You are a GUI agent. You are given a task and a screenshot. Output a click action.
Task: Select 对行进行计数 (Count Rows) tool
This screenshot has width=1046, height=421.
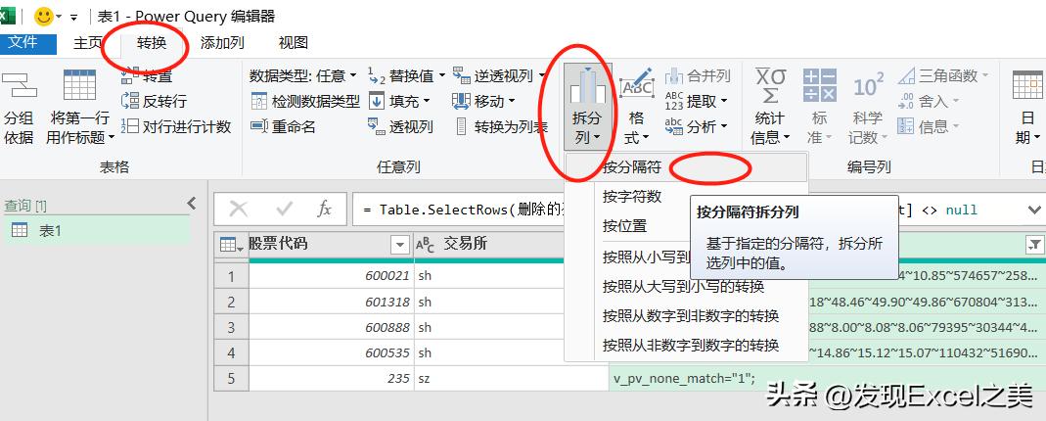[x=130, y=126]
